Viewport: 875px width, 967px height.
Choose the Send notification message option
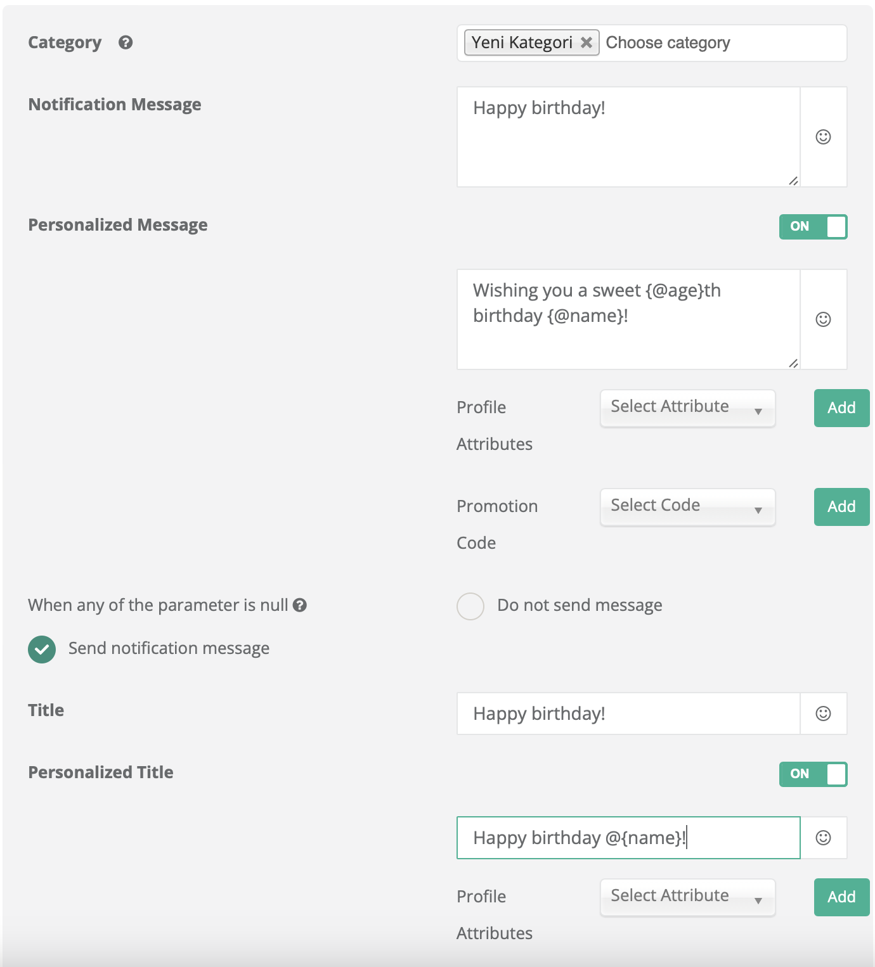42,650
